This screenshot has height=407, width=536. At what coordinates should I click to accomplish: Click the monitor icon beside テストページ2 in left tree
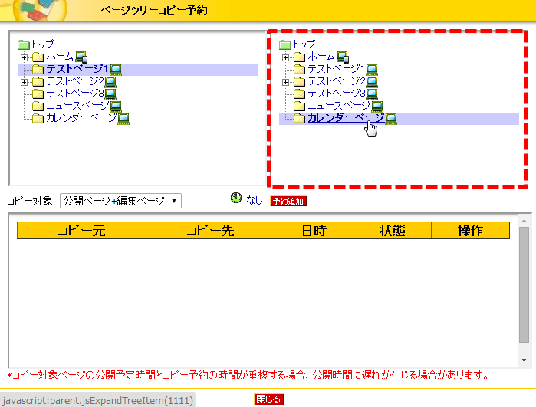(110, 82)
